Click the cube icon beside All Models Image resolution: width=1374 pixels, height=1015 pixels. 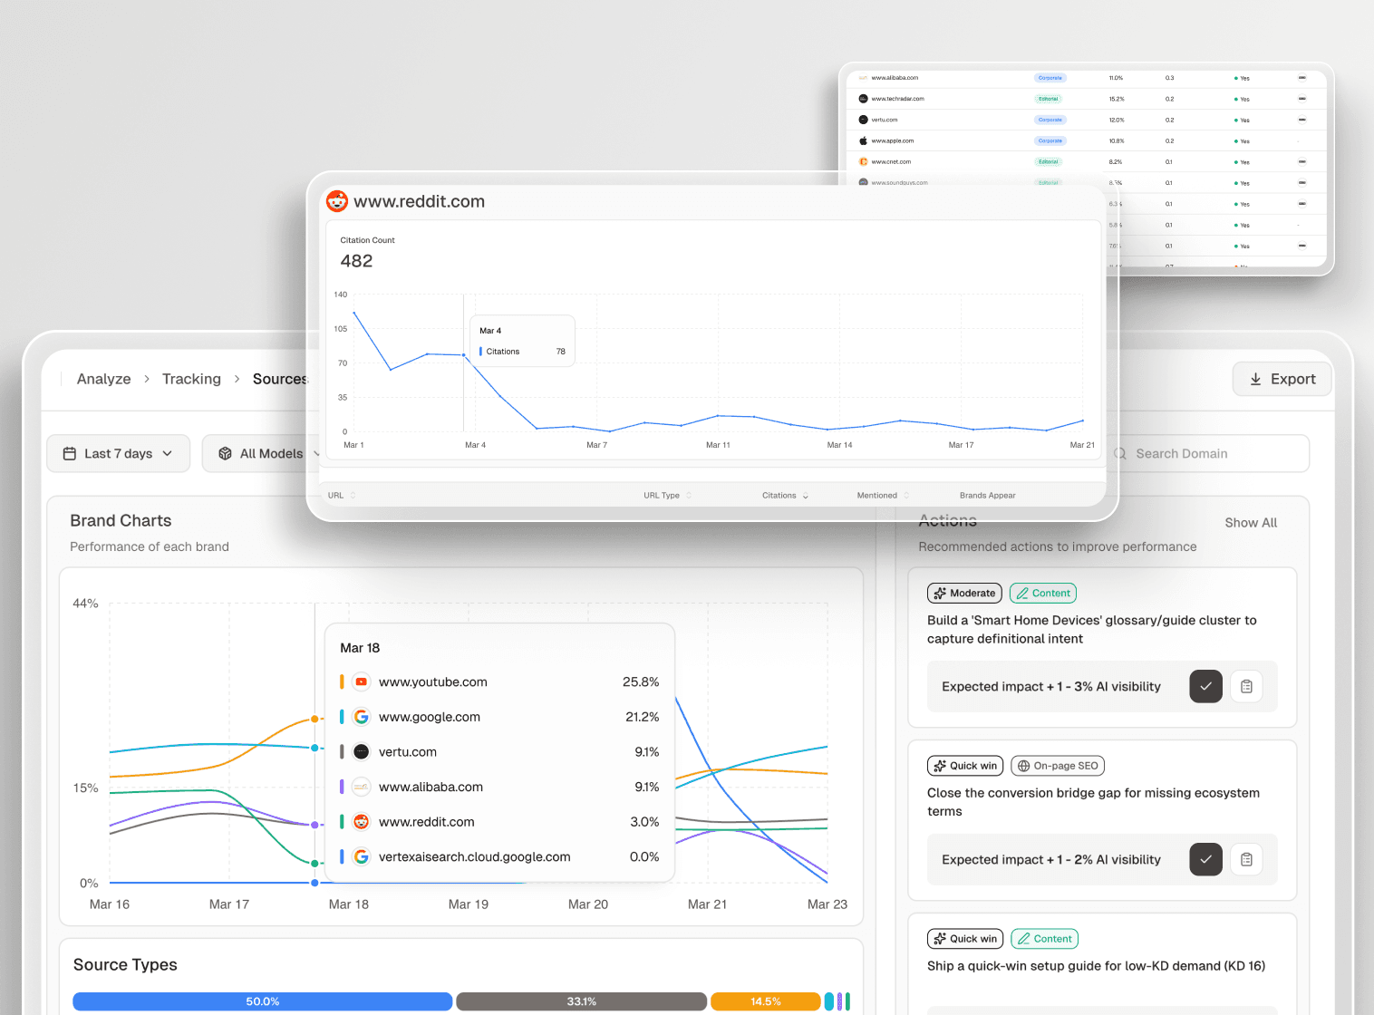[x=226, y=454]
